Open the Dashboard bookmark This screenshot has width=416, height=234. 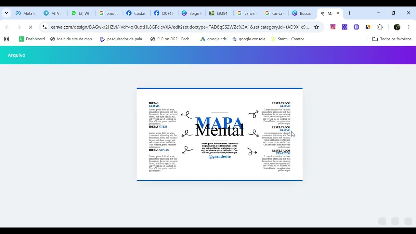pos(32,39)
